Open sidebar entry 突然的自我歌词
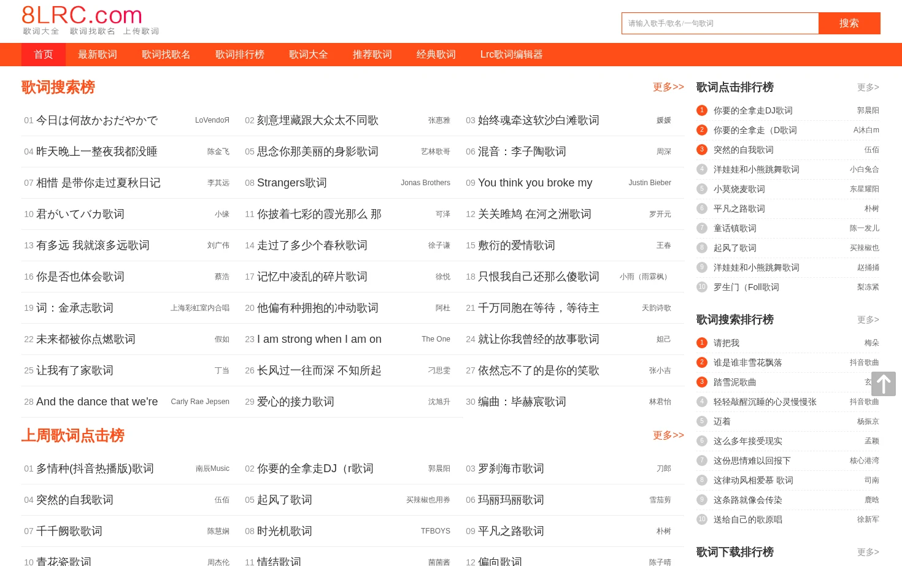The image size is (902, 566). coord(744,150)
